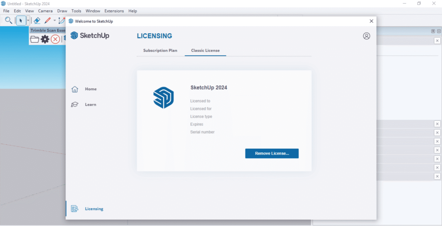Image resolution: width=442 pixels, height=226 pixels.
Task: Open the user account profile icon
Action: coord(366,36)
